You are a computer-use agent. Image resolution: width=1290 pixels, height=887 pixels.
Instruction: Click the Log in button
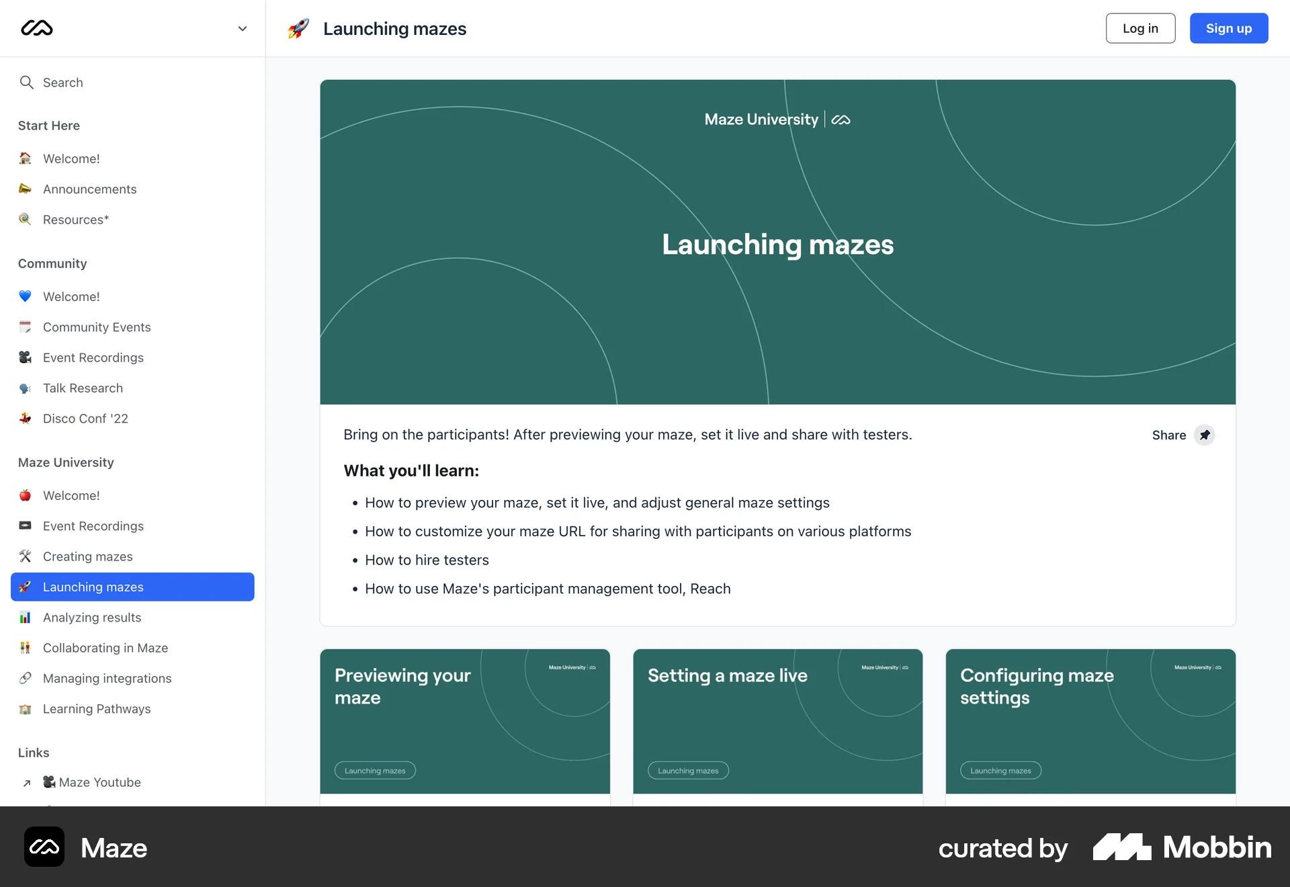coord(1140,28)
